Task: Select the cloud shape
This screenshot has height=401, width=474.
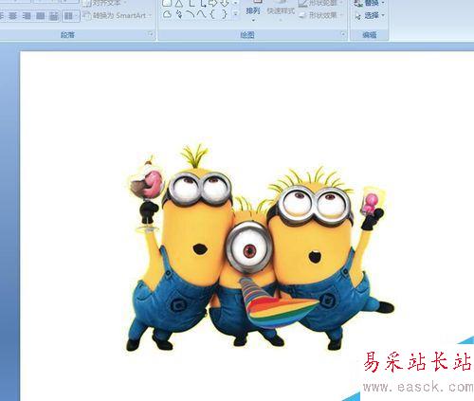Action: tap(167, 14)
